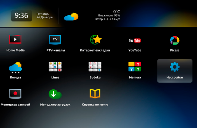Open the Home Media film icon

click(x=15, y=40)
